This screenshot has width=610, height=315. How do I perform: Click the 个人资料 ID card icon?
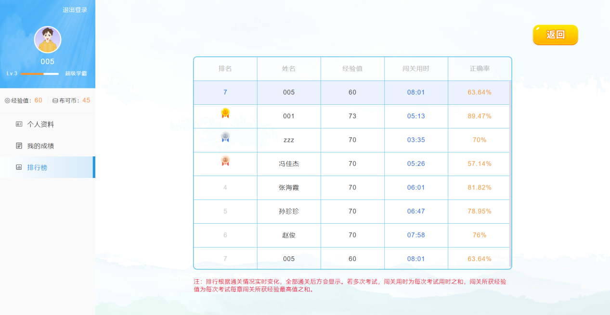(19, 124)
